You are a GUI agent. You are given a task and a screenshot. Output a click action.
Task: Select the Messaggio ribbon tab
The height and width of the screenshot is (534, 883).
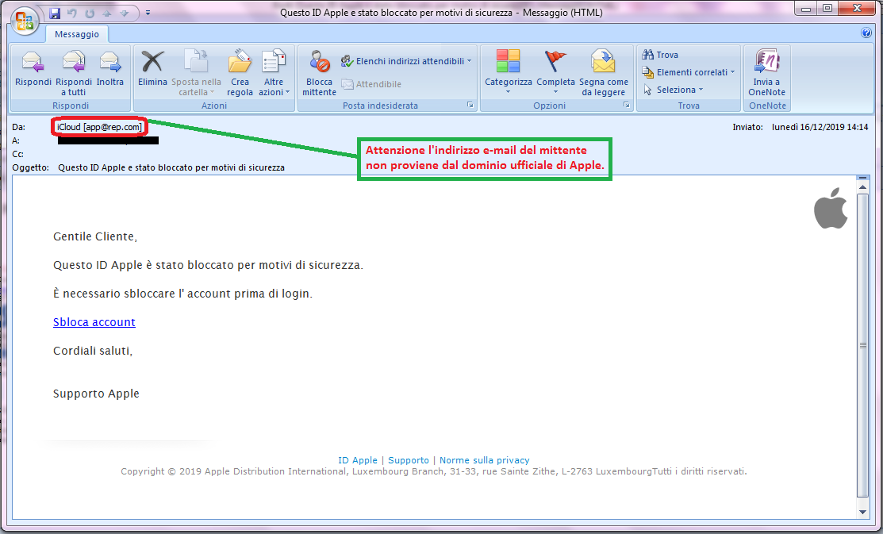pos(77,34)
